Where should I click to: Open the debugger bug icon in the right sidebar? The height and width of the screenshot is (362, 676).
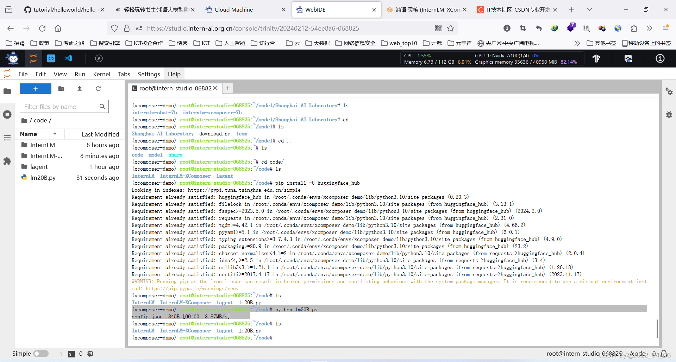click(x=669, y=115)
